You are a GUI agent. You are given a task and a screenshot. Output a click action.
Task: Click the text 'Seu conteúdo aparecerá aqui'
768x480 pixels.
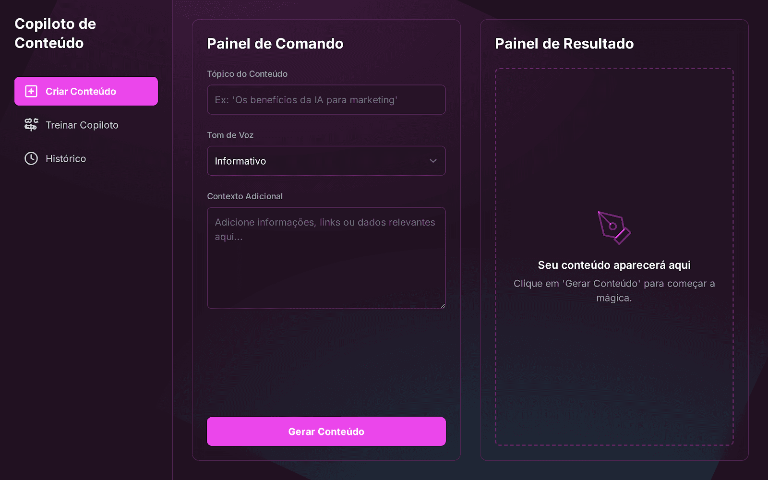[614, 264]
